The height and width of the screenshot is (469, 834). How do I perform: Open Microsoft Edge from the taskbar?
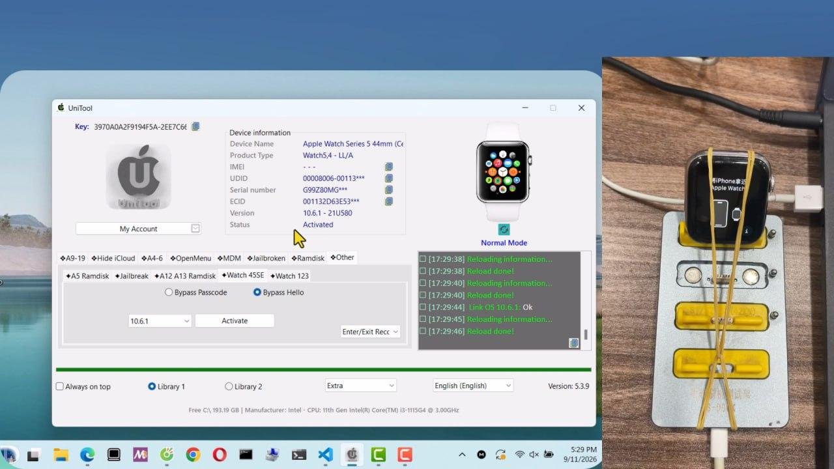tap(87, 455)
